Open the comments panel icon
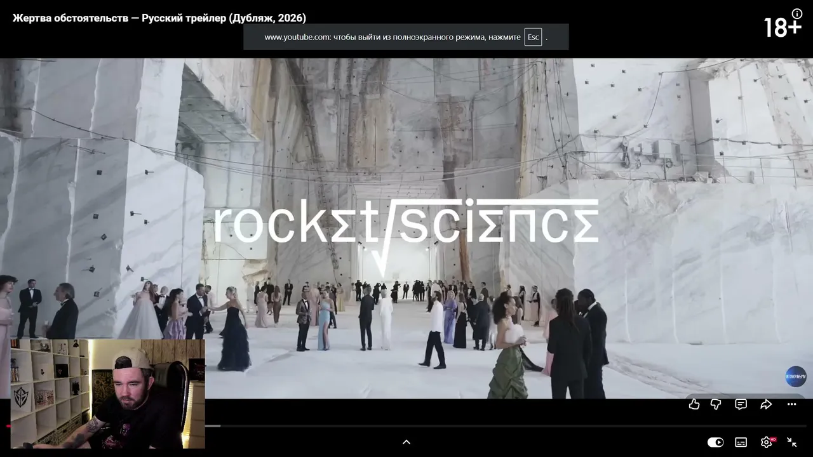Viewport: 813px width, 457px height. coord(741,404)
